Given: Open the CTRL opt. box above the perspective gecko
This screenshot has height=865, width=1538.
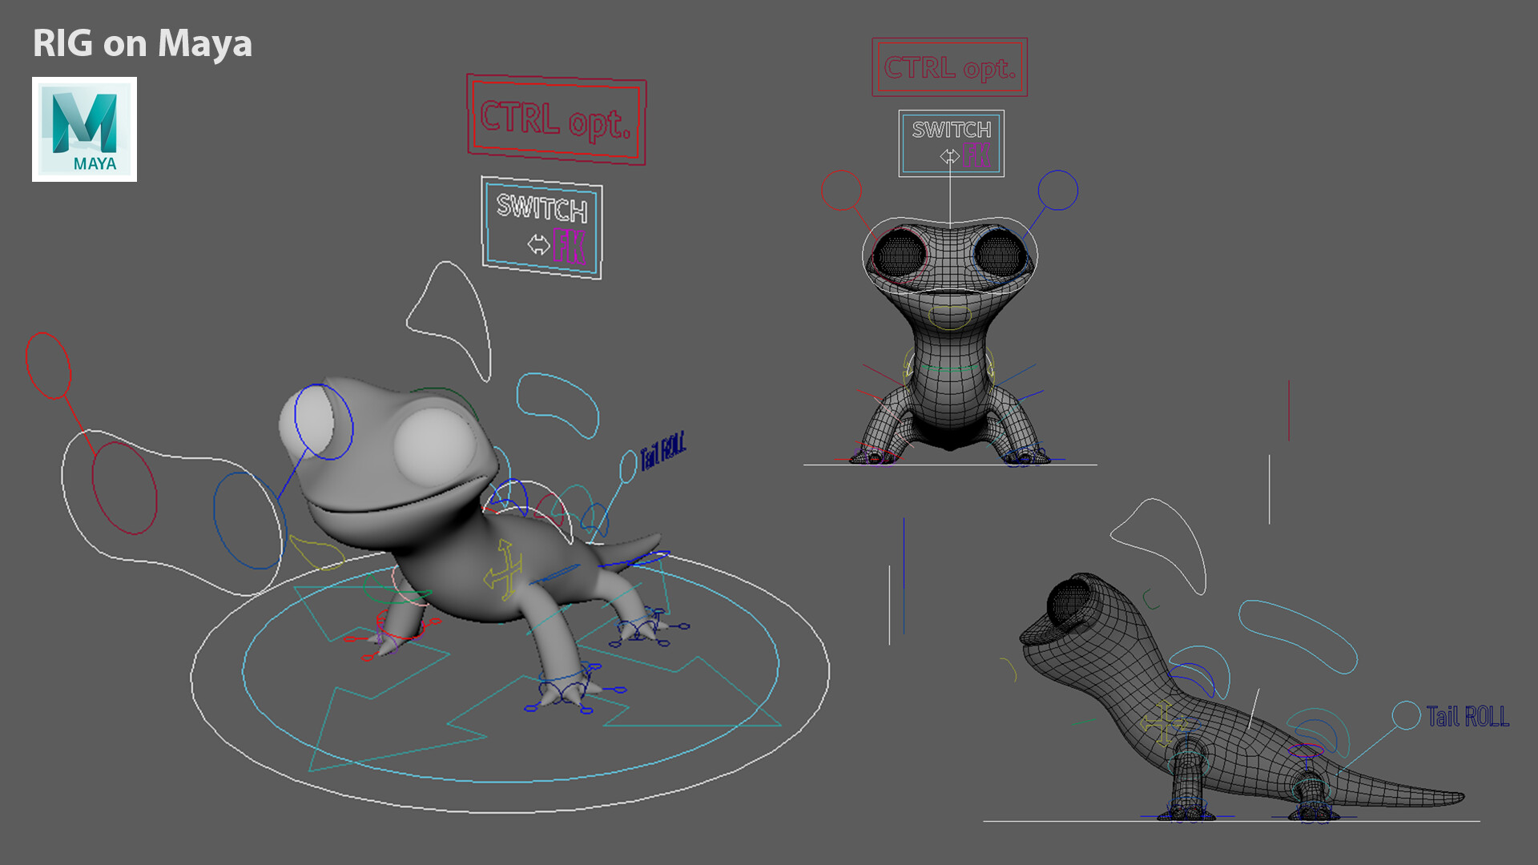Looking at the screenshot, I should (557, 119).
